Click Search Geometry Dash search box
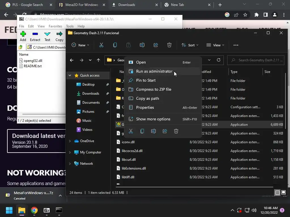 tap(256, 60)
